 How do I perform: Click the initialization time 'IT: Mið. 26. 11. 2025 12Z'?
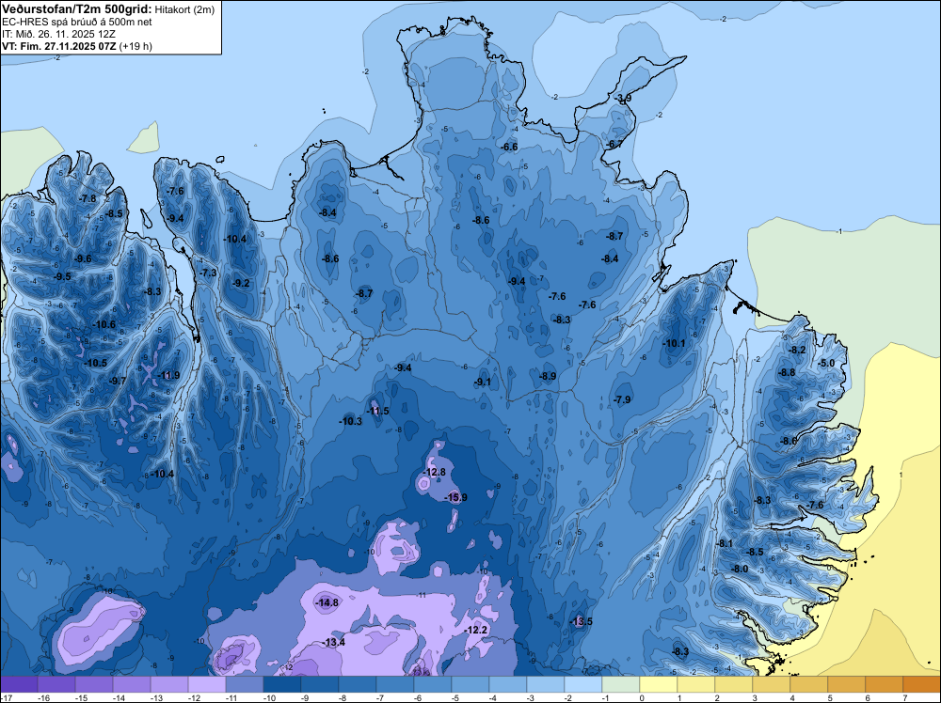pos(56,34)
